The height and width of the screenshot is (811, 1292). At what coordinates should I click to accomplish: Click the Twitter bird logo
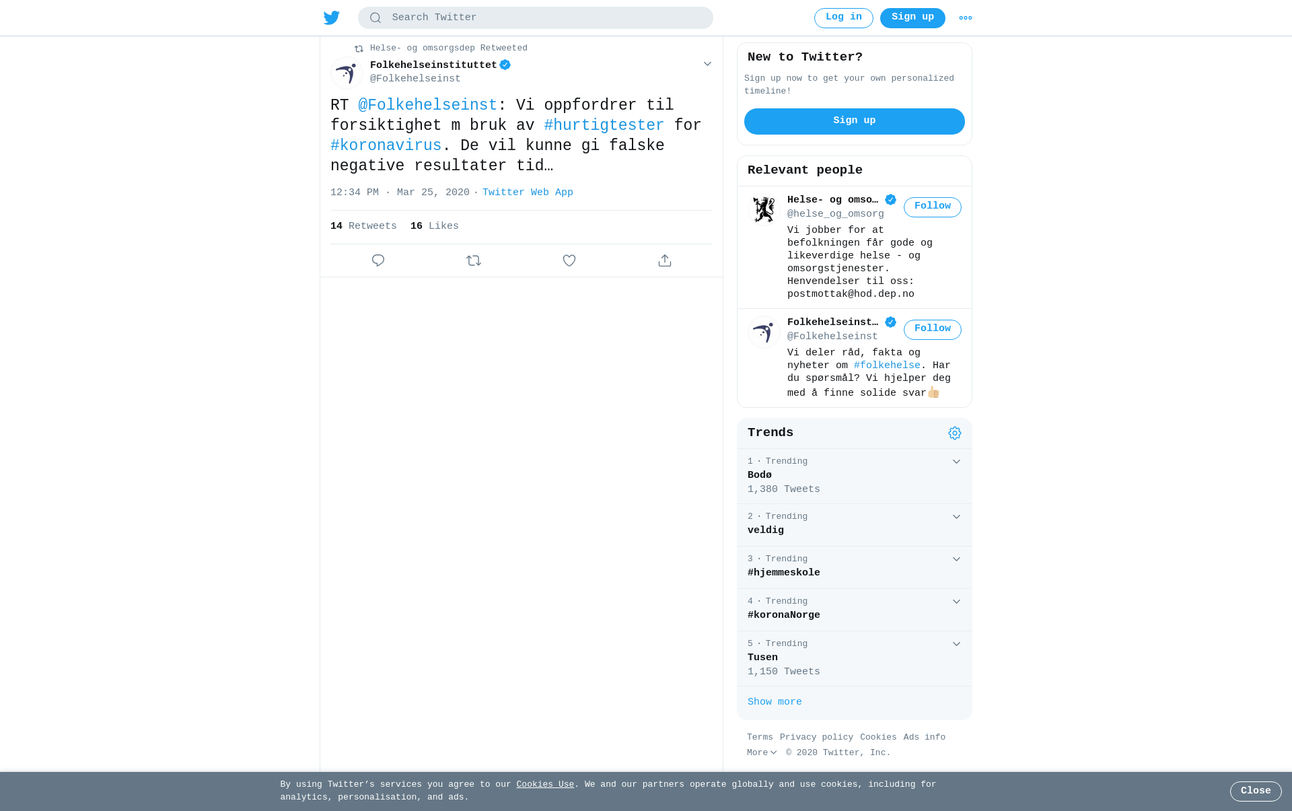(331, 17)
